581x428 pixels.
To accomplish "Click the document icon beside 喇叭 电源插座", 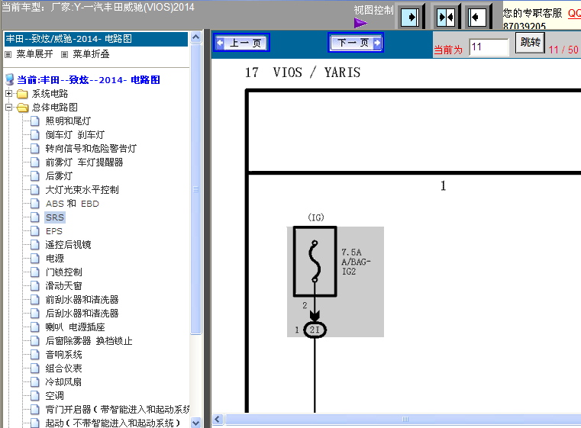I will point(35,327).
